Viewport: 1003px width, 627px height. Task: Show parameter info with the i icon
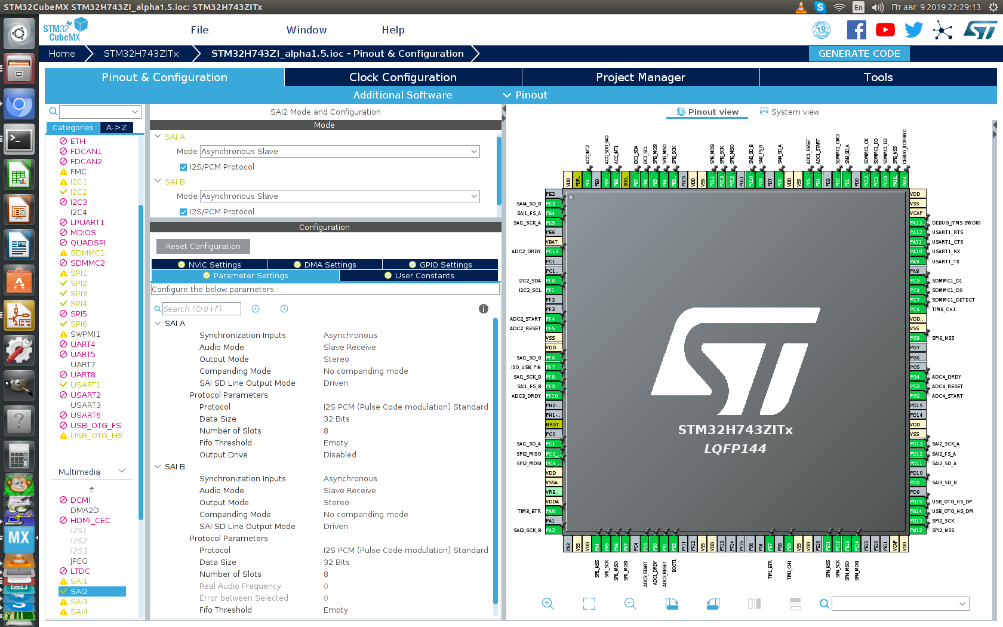[x=484, y=309]
